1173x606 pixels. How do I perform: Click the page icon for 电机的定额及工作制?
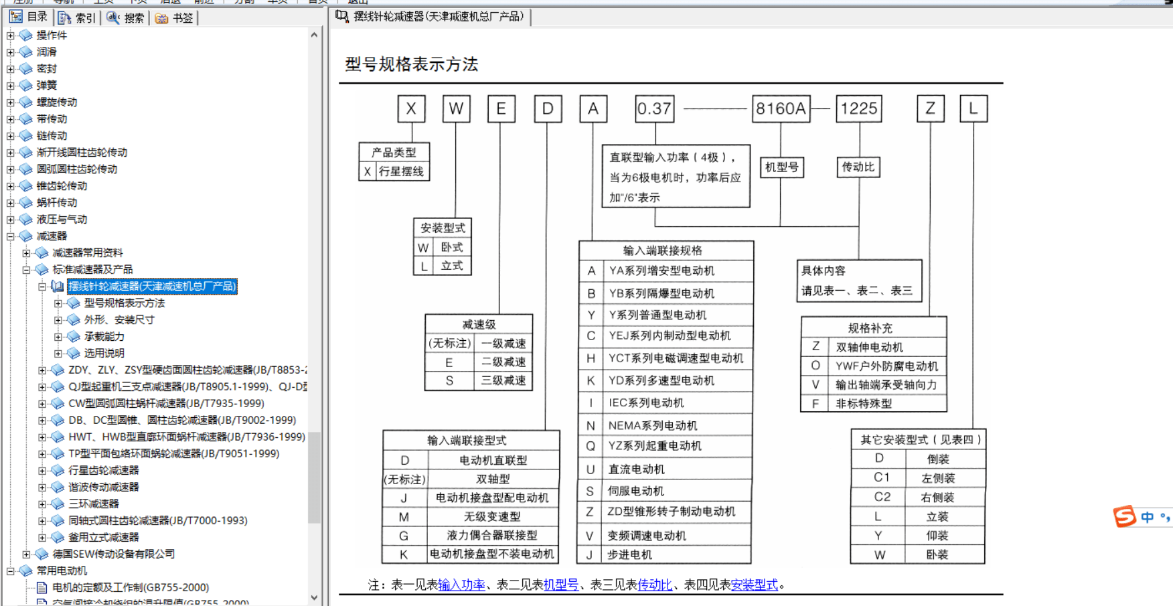pyautogui.click(x=42, y=587)
